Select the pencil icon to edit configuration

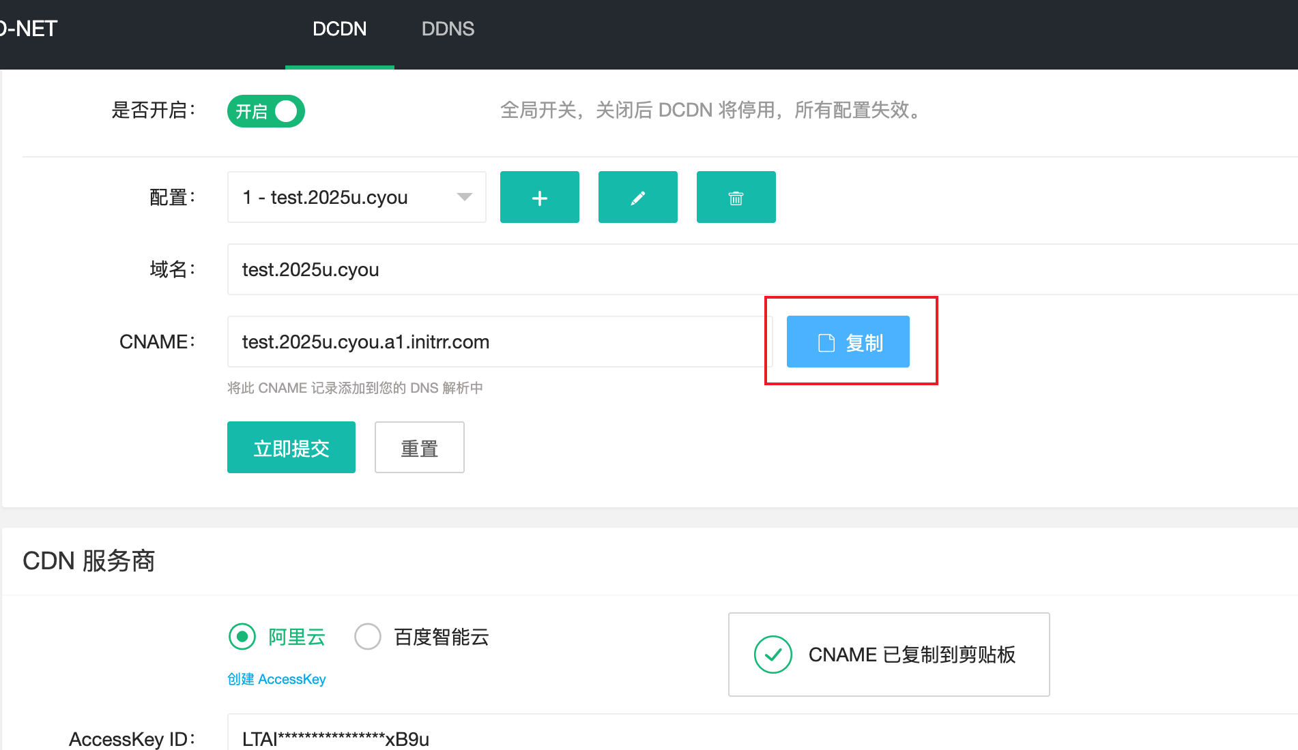pos(637,197)
